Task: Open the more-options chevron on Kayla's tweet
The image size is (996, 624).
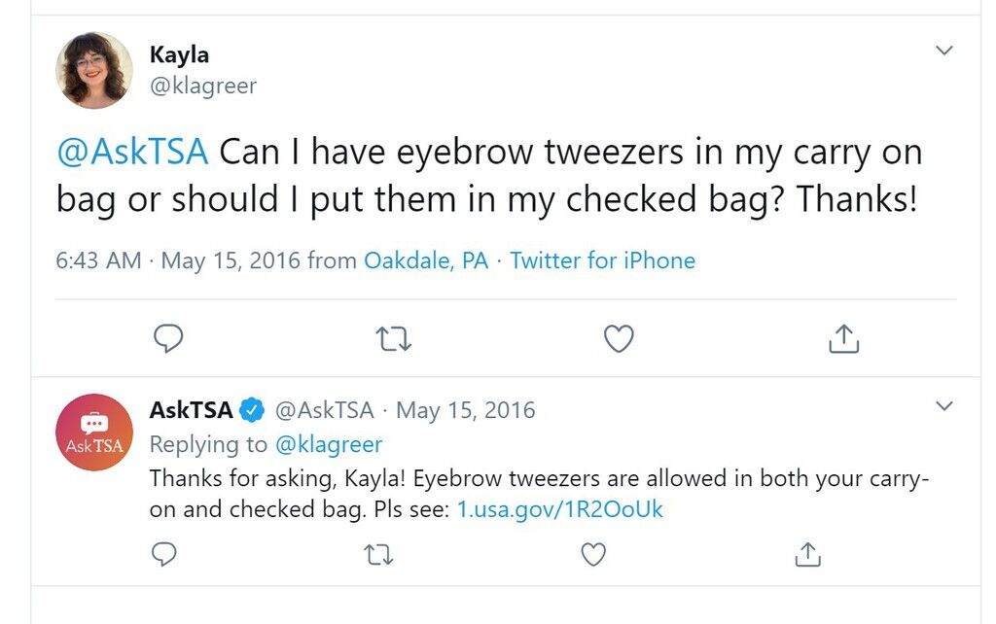Action: (x=944, y=51)
